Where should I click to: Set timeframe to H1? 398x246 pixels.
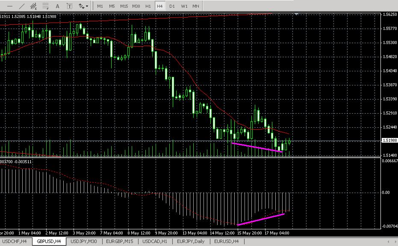148,6
